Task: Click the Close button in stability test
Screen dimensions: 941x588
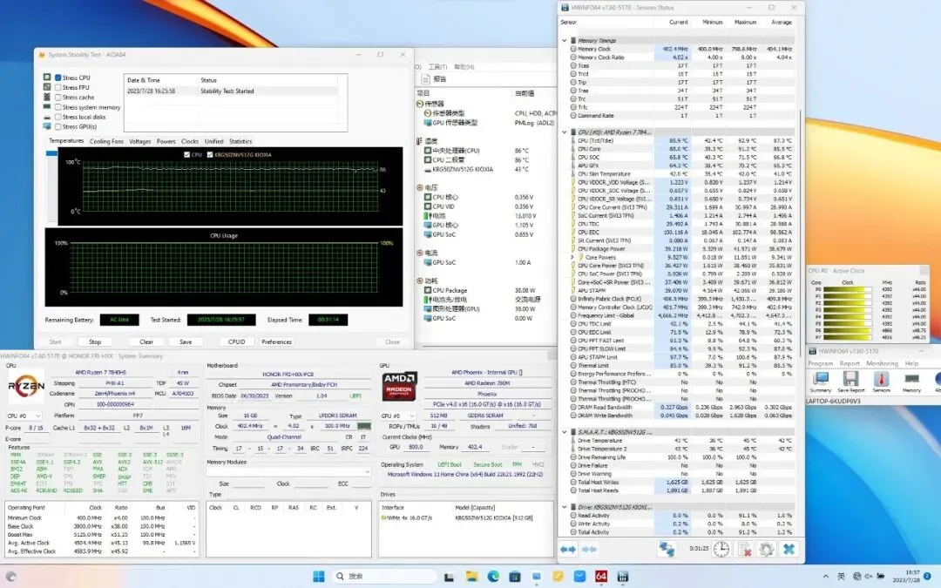Action: click(392, 342)
